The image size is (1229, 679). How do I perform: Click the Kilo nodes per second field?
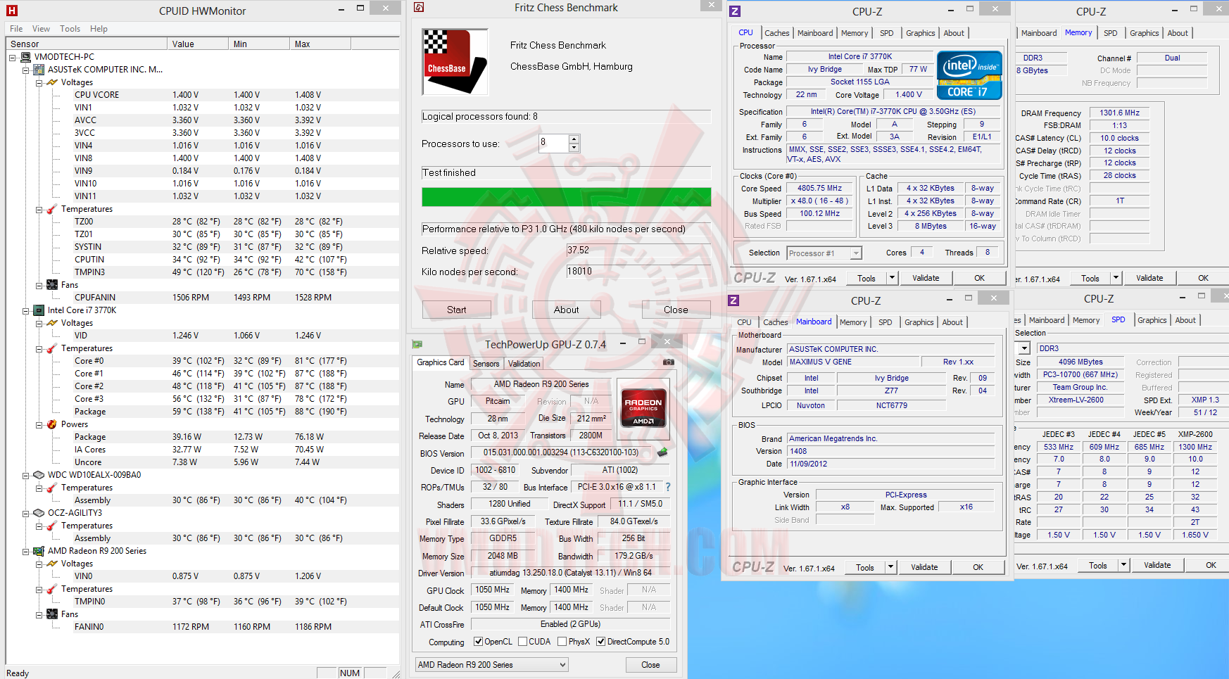pos(638,272)
